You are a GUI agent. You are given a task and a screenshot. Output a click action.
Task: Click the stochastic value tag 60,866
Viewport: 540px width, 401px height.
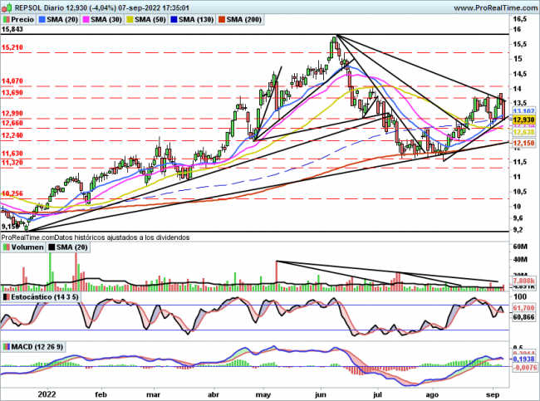[523, 316]
